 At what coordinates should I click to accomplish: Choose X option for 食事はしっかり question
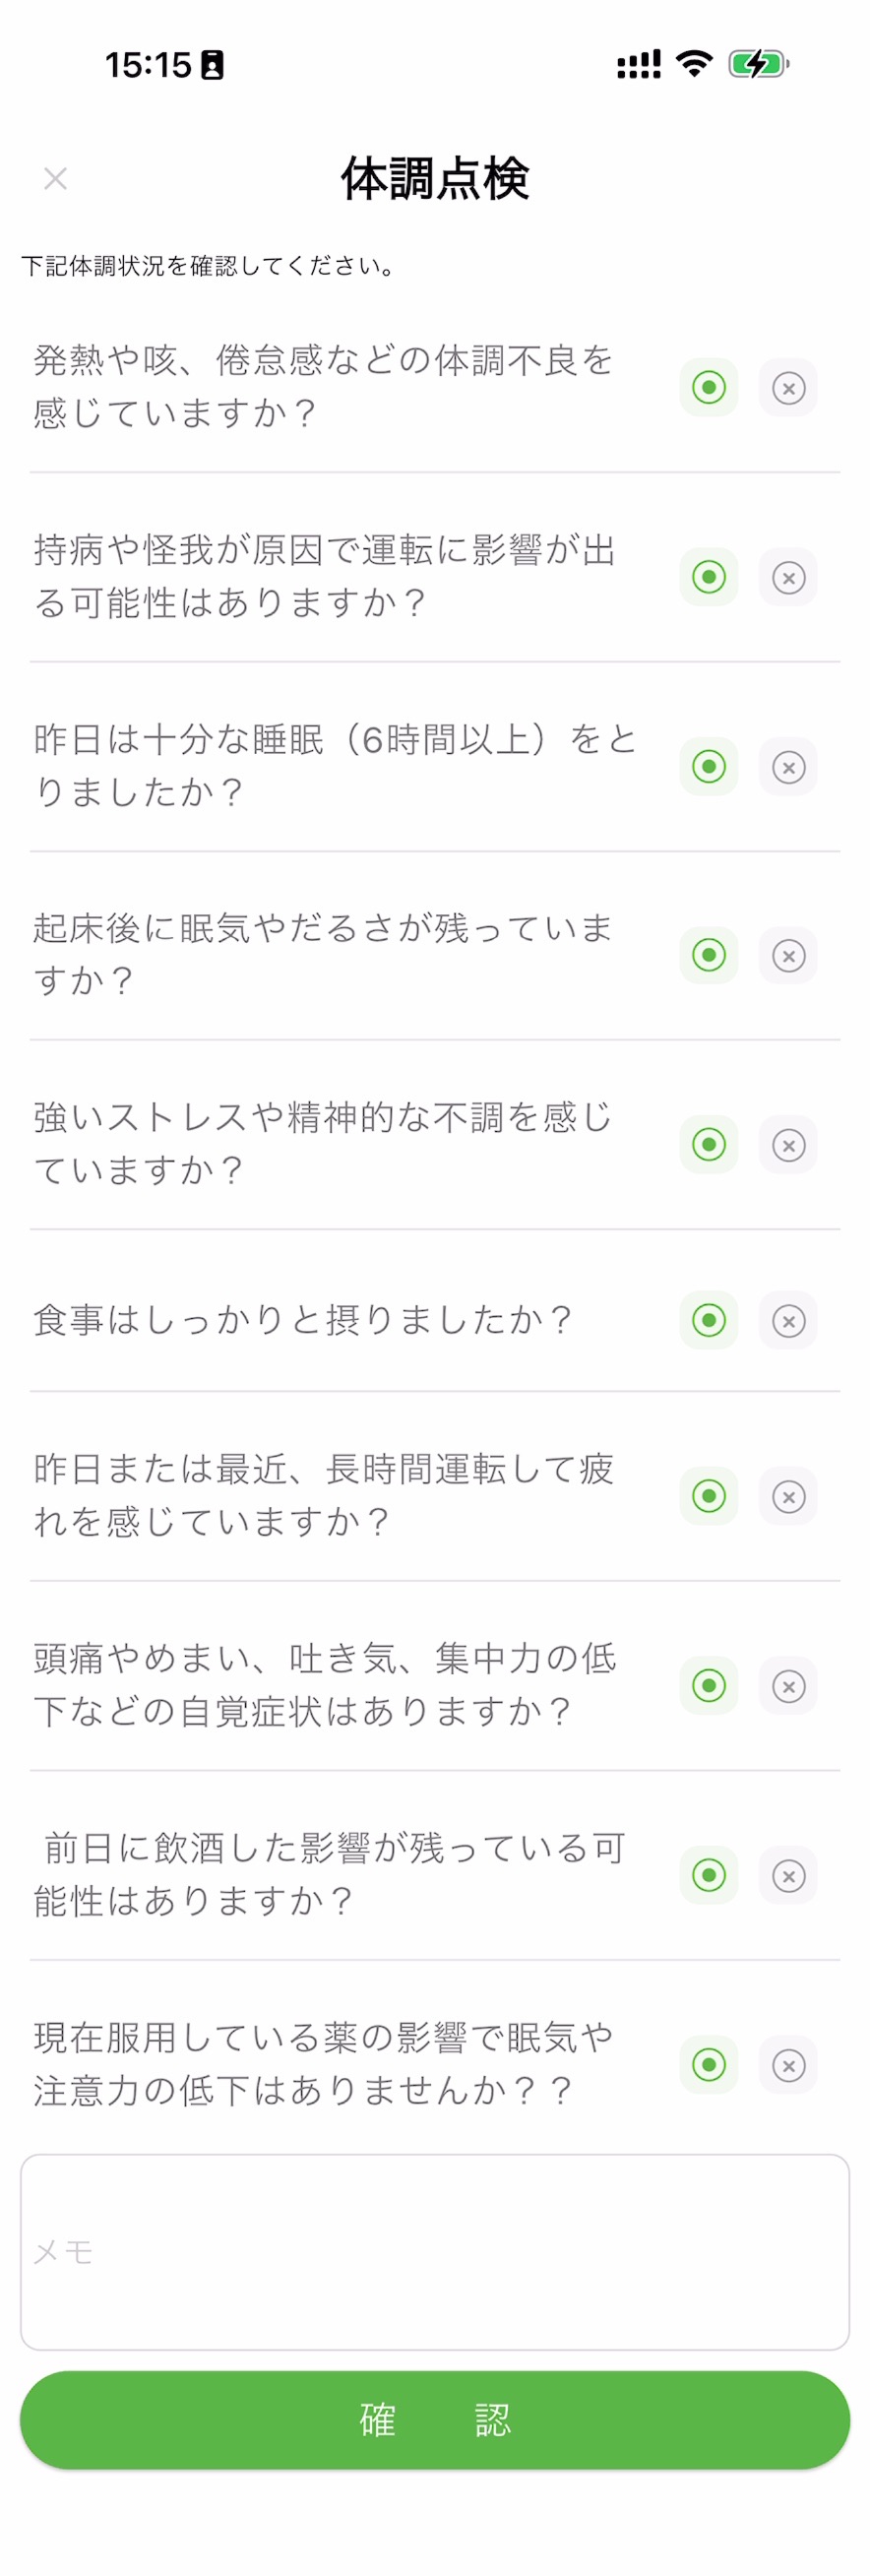point(788,1320)
